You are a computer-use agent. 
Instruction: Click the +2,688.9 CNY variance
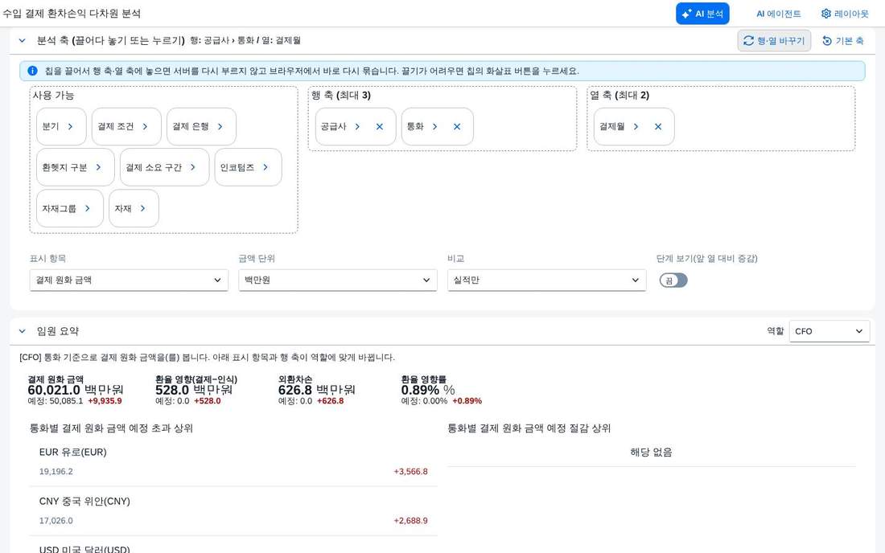(x=411, y=521)
